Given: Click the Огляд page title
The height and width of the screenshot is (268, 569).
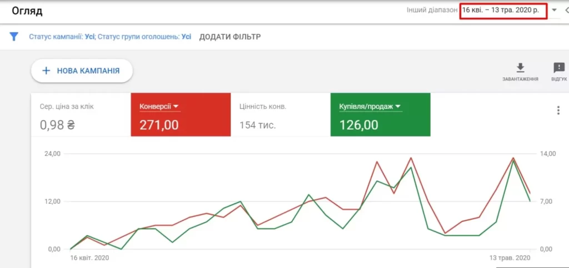Looking at the screenshot, I should (27, 11).
